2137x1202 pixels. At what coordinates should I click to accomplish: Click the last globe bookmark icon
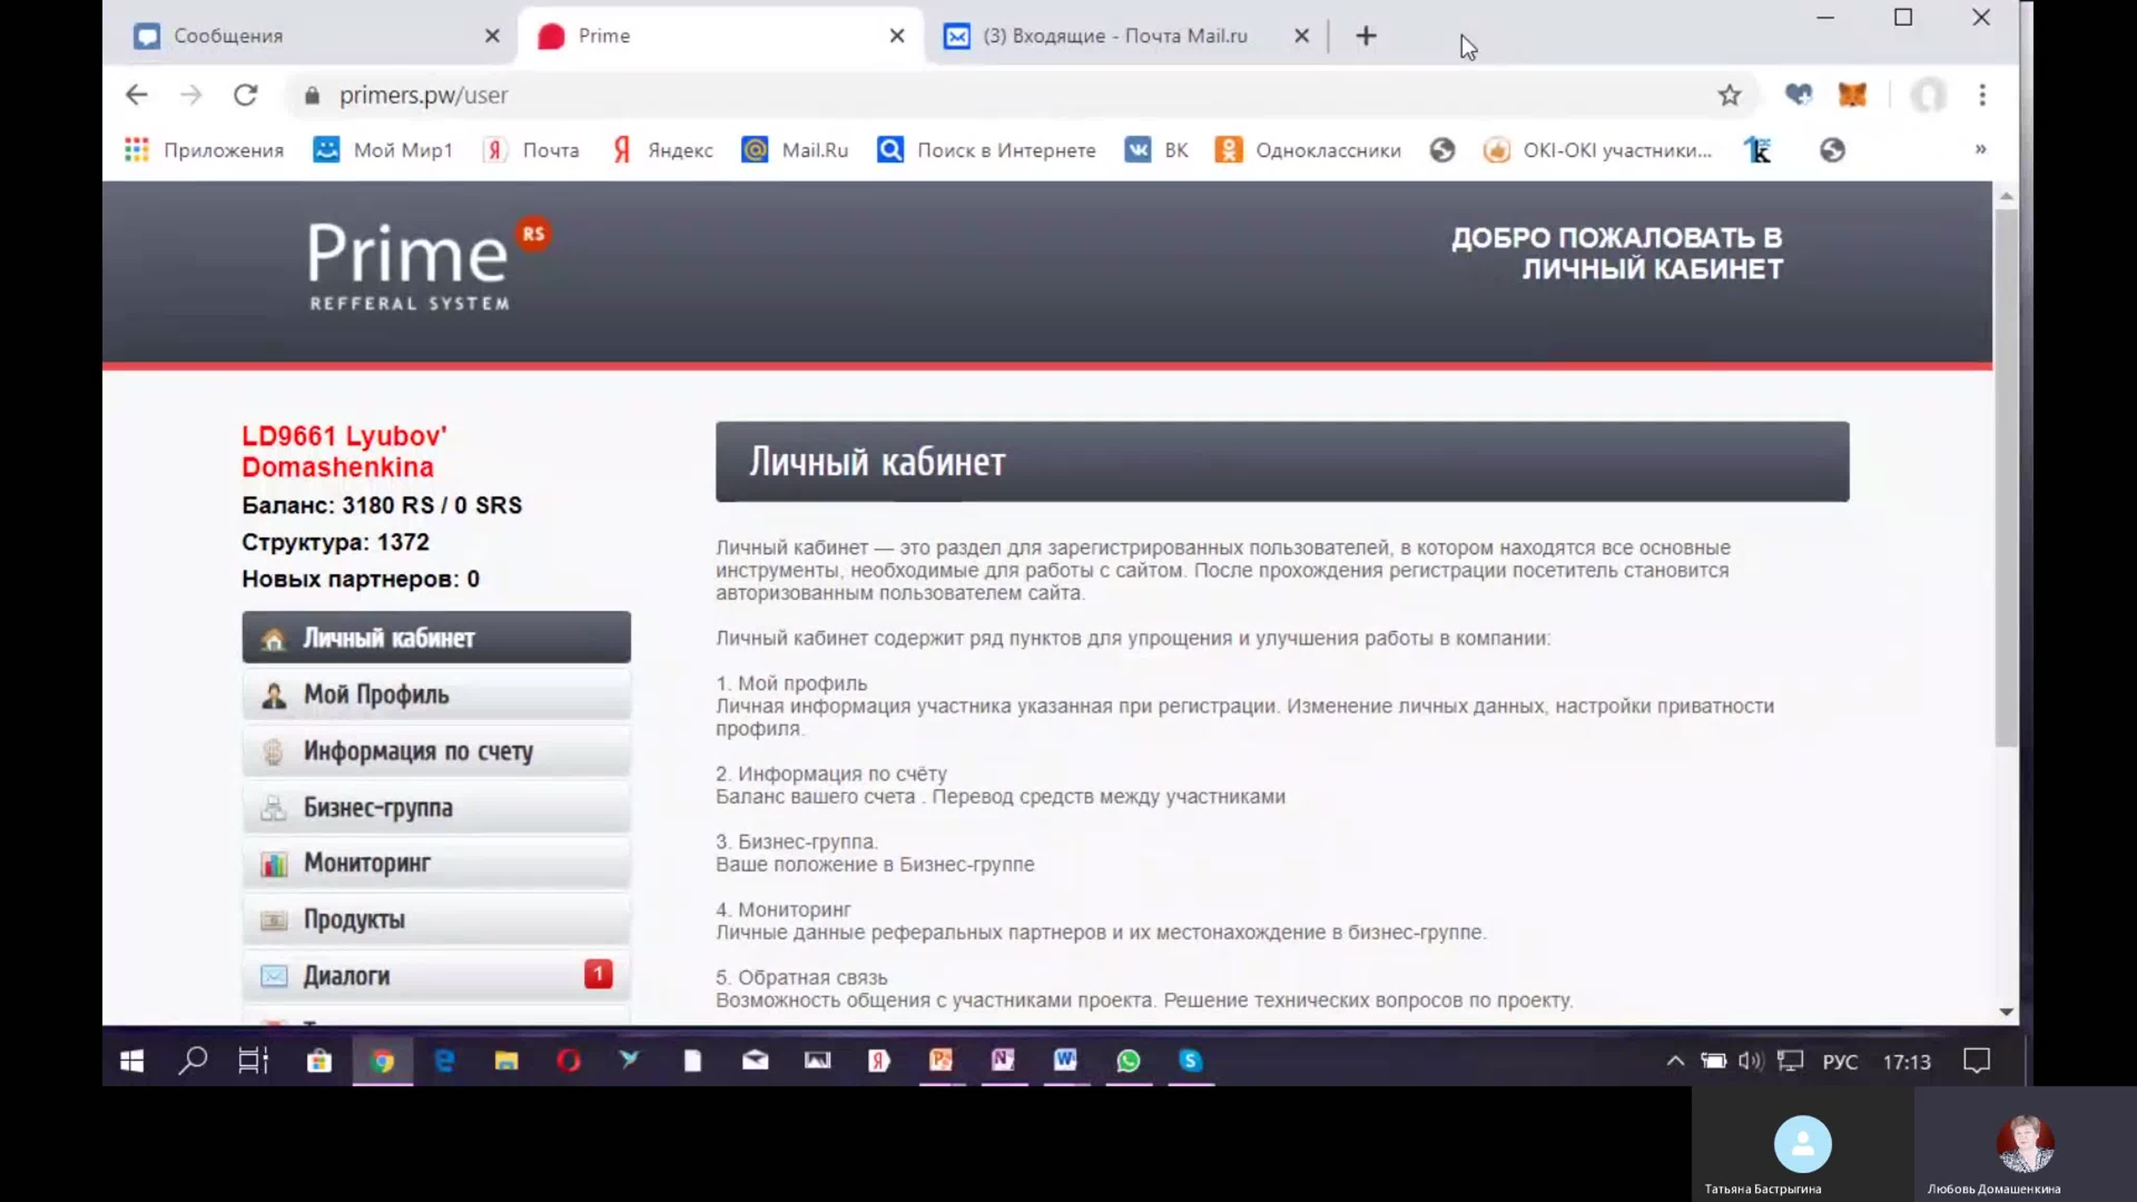[x=1832, y=150]
